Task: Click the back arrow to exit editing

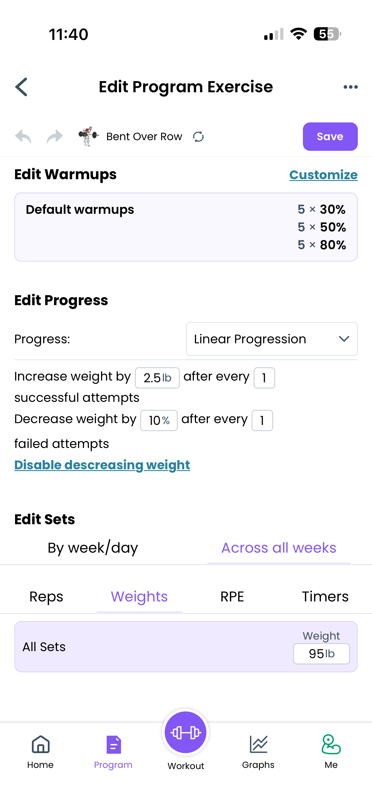Action: point(21,87)
